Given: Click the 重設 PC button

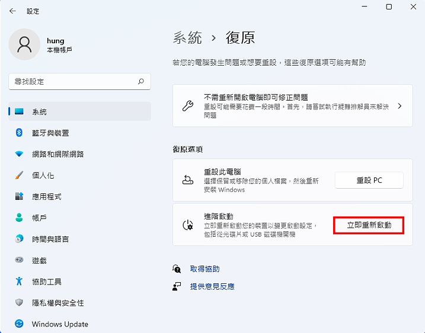Looking at the screenshot, I should (369, 180).
